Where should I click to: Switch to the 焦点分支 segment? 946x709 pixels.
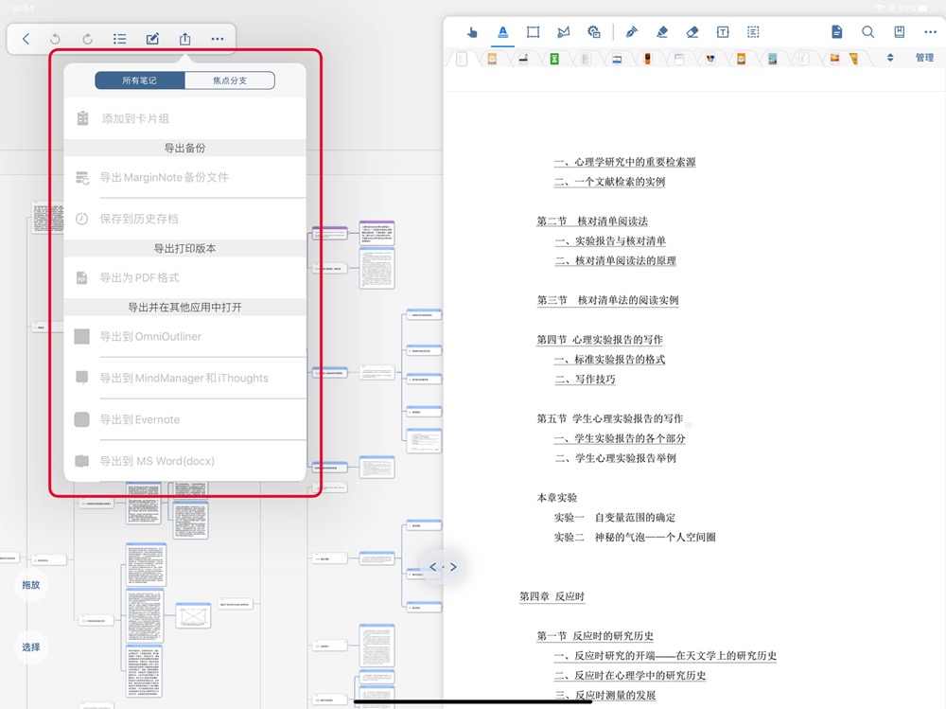(230, 80)
